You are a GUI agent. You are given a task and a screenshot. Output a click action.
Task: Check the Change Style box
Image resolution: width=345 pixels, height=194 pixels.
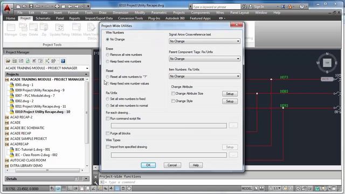(173, 101)
